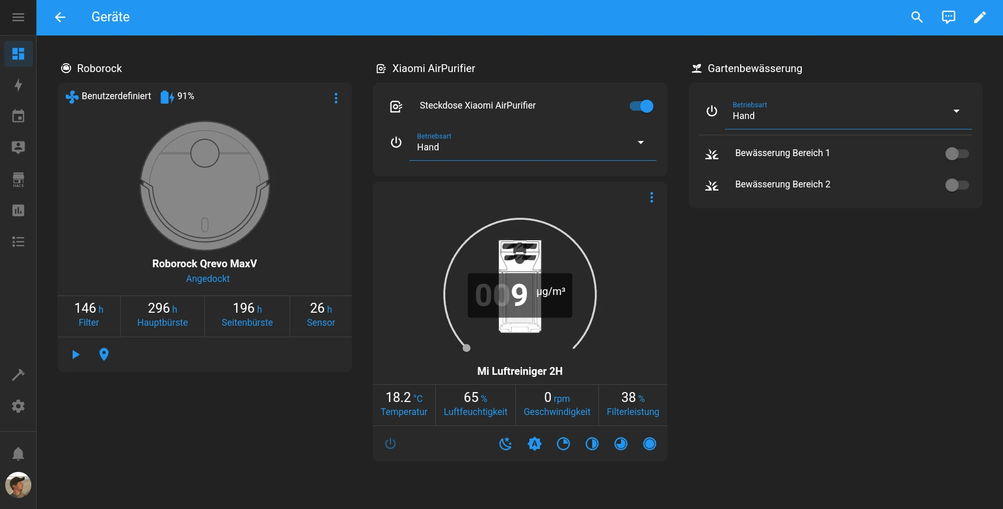This screenshot has width=1003, height=509.
Task: Open the Assist chat icon
Action: [x=948, y=17]
